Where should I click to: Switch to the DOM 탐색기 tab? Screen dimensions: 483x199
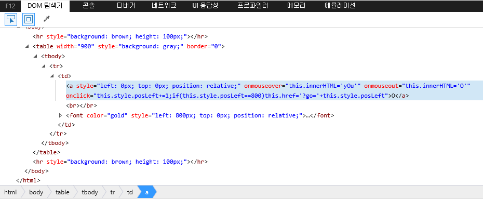coord(45,6)
